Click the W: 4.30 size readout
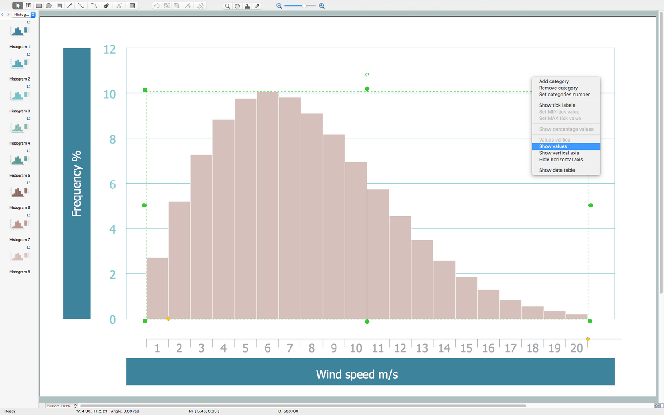Viewport: 664px width, 415px height. (83, 411)
